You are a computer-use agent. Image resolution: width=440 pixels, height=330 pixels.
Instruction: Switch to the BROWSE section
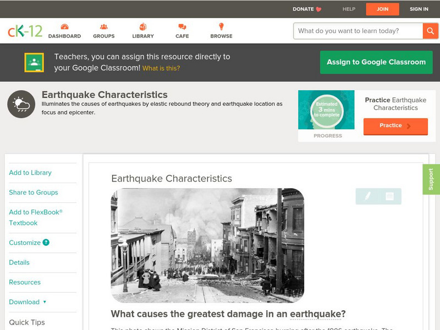pyautogui.click(x=222, y=31)
